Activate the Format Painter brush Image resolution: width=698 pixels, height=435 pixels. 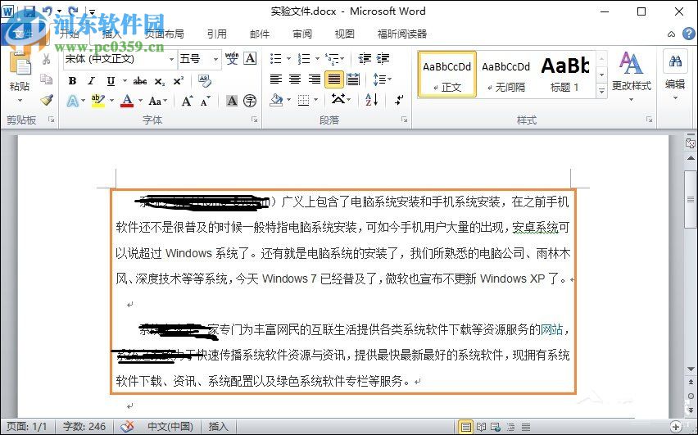click(47, 100)
